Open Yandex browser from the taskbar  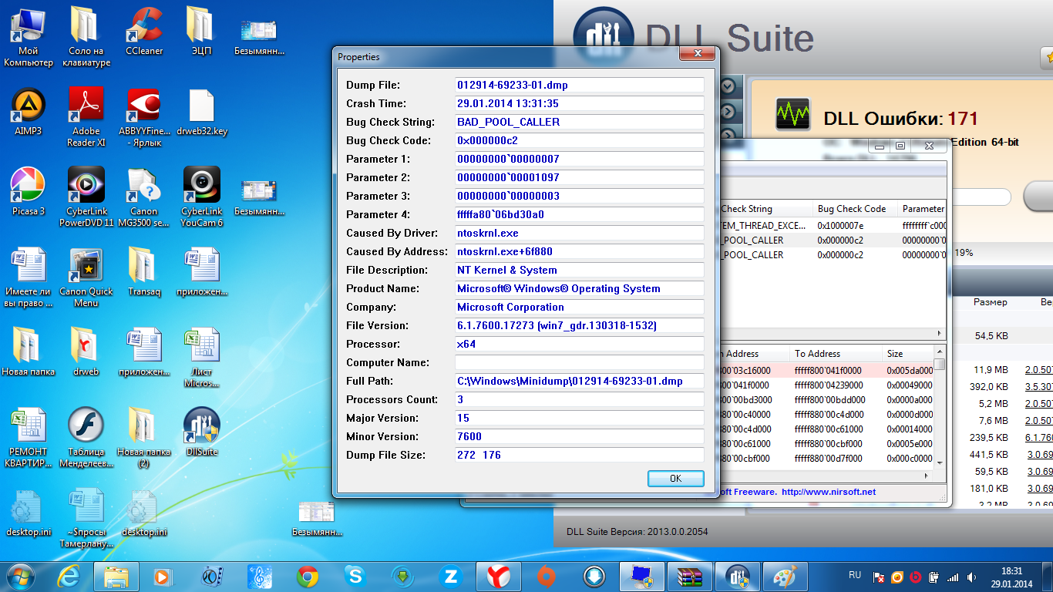click(x=499, y=576)
